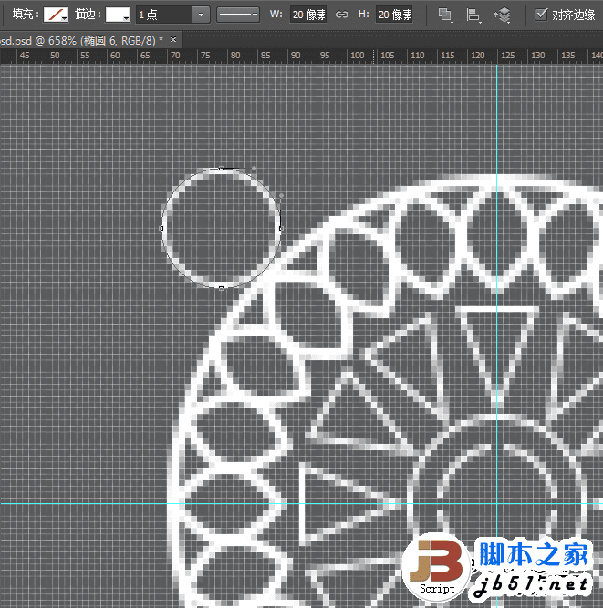Viewport: 603px width, 608px height.
Task: Click the left anchor point of ellipse path
Action: point(161,229)
